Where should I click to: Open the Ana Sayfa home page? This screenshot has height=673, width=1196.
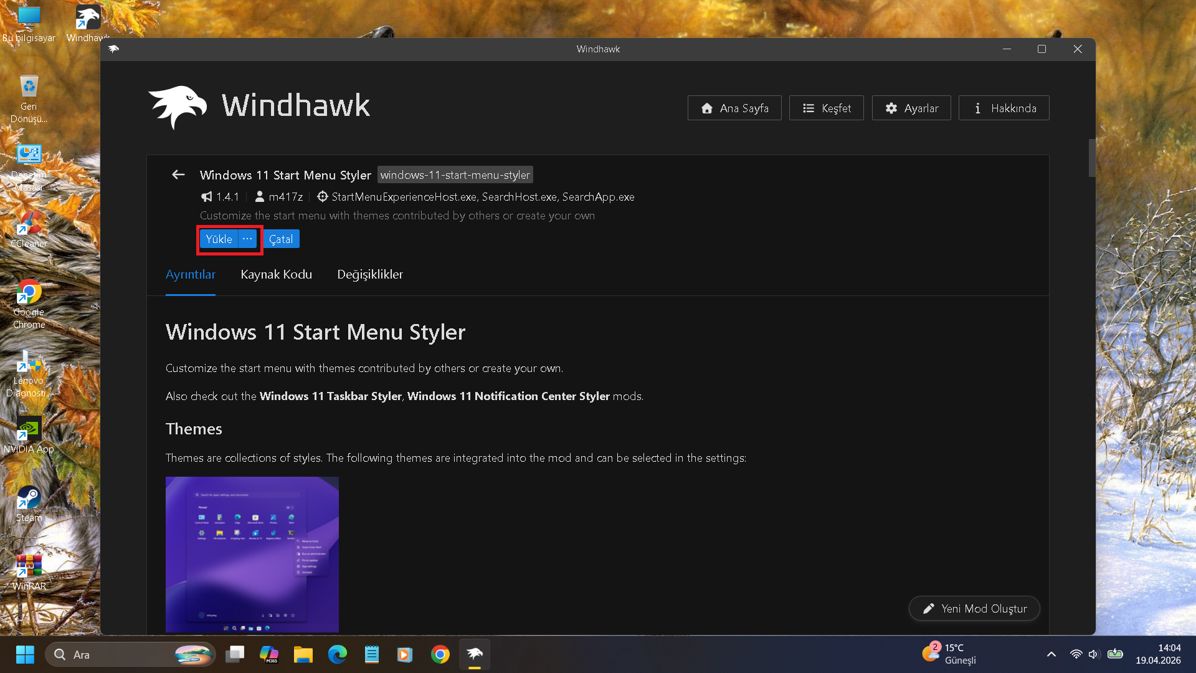coord(734,108)
